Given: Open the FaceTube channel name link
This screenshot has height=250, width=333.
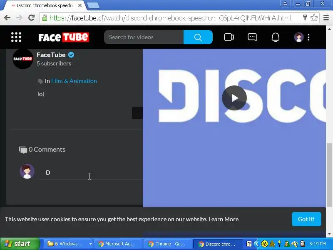Looking at the screenshot, I should 51,55.
